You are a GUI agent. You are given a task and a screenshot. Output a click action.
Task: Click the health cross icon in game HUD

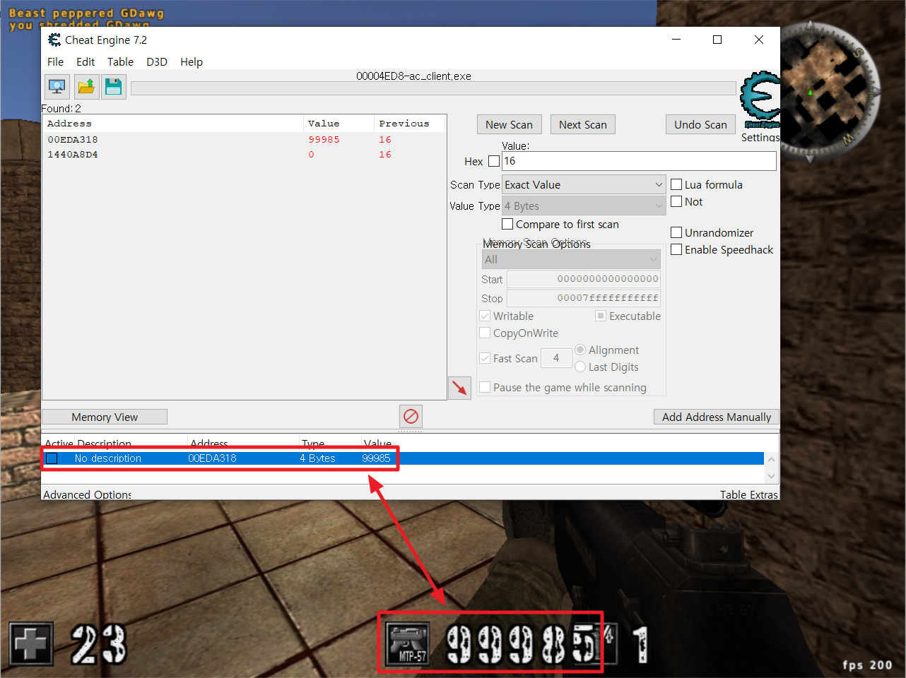[x=30, y=644]
